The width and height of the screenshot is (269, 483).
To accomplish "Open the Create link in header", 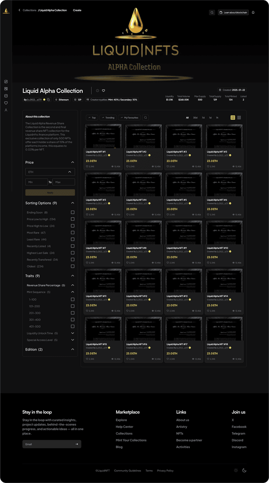I will click(x=77, y=10).
